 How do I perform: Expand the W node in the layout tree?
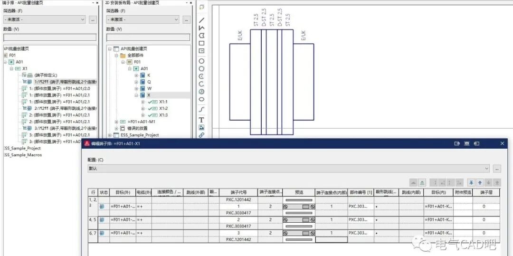[x=136, y=89]
